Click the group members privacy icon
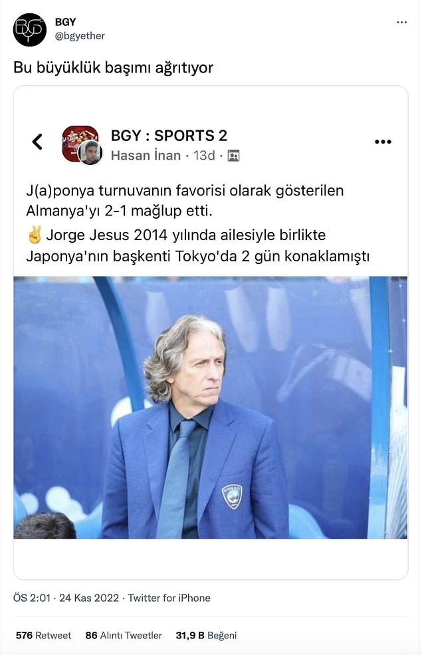 tap(233, 156)
